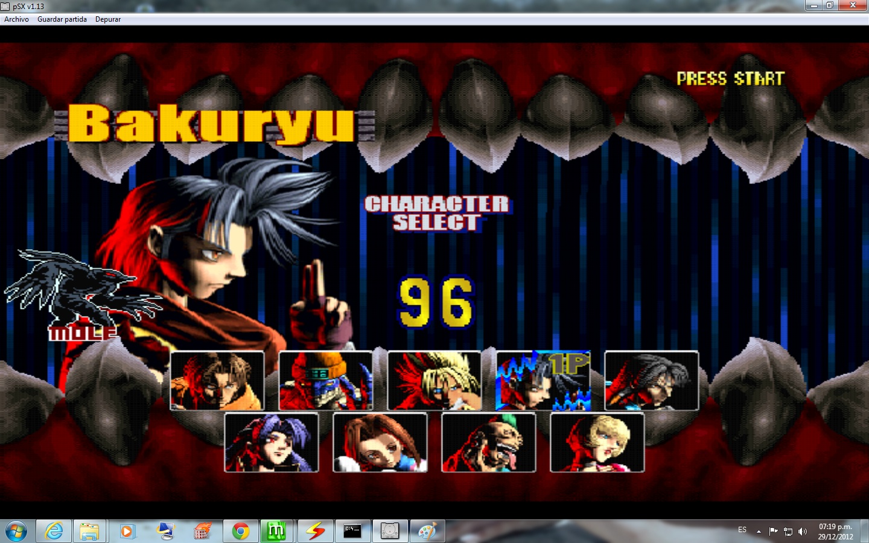The width and height of the screenshot is (869, 543).
Task: Open Windows Explorer folder icon
Action: click(x=89, y=532)
